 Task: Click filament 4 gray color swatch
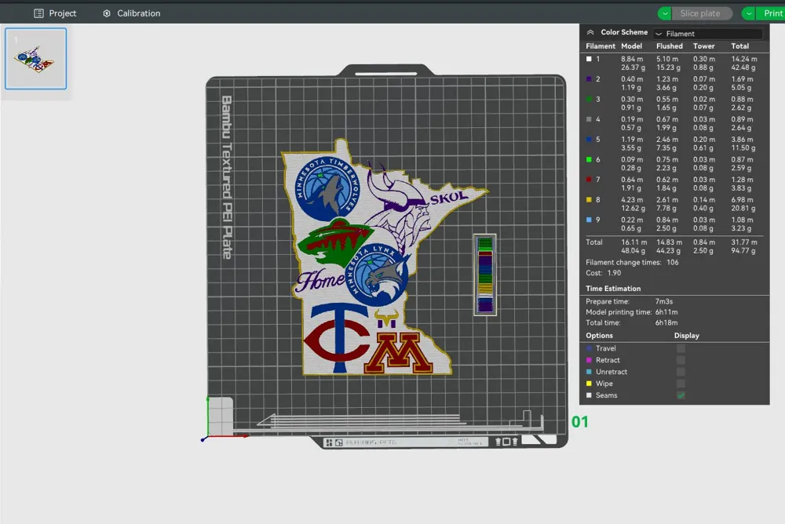pyautogui.click(x=589, y=119)
